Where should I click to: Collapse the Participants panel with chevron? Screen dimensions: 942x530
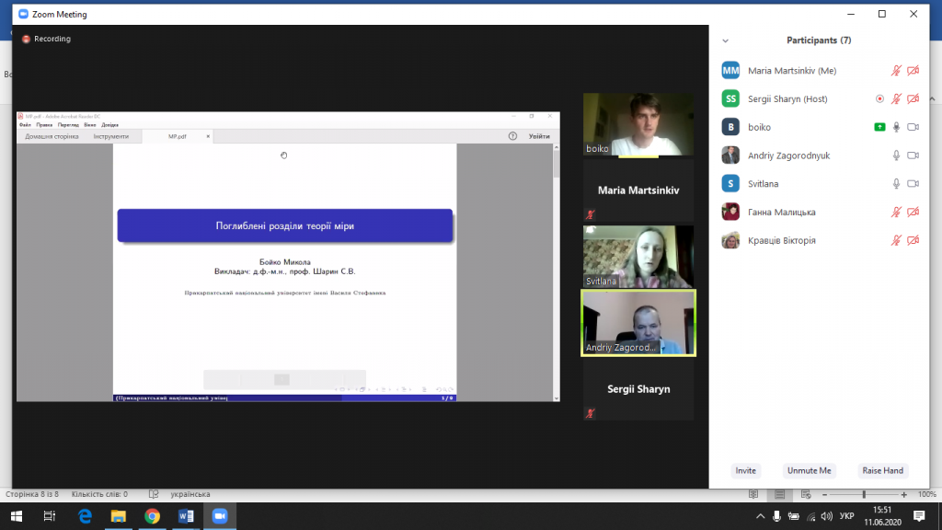pos(725,40)
